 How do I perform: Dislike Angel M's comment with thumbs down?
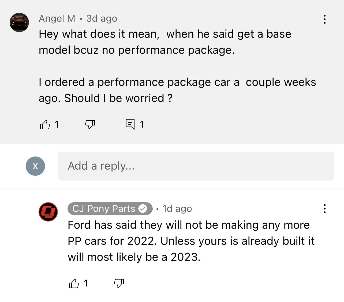[x=90, y=124]
